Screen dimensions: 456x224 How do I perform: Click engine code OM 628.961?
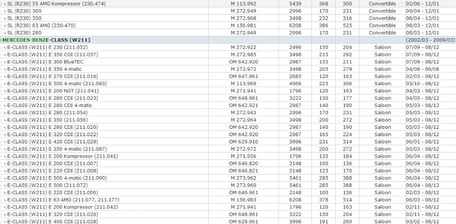coord(244,222)
